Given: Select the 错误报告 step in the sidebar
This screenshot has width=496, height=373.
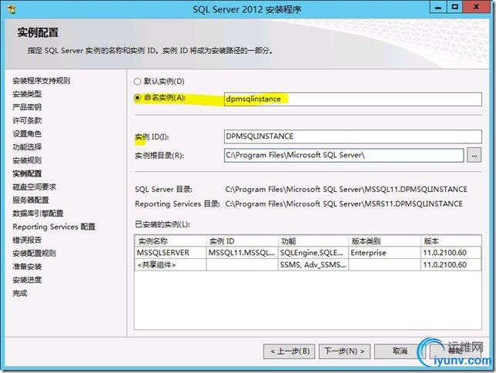Looking at the screenshot, I should pos(27,240).
